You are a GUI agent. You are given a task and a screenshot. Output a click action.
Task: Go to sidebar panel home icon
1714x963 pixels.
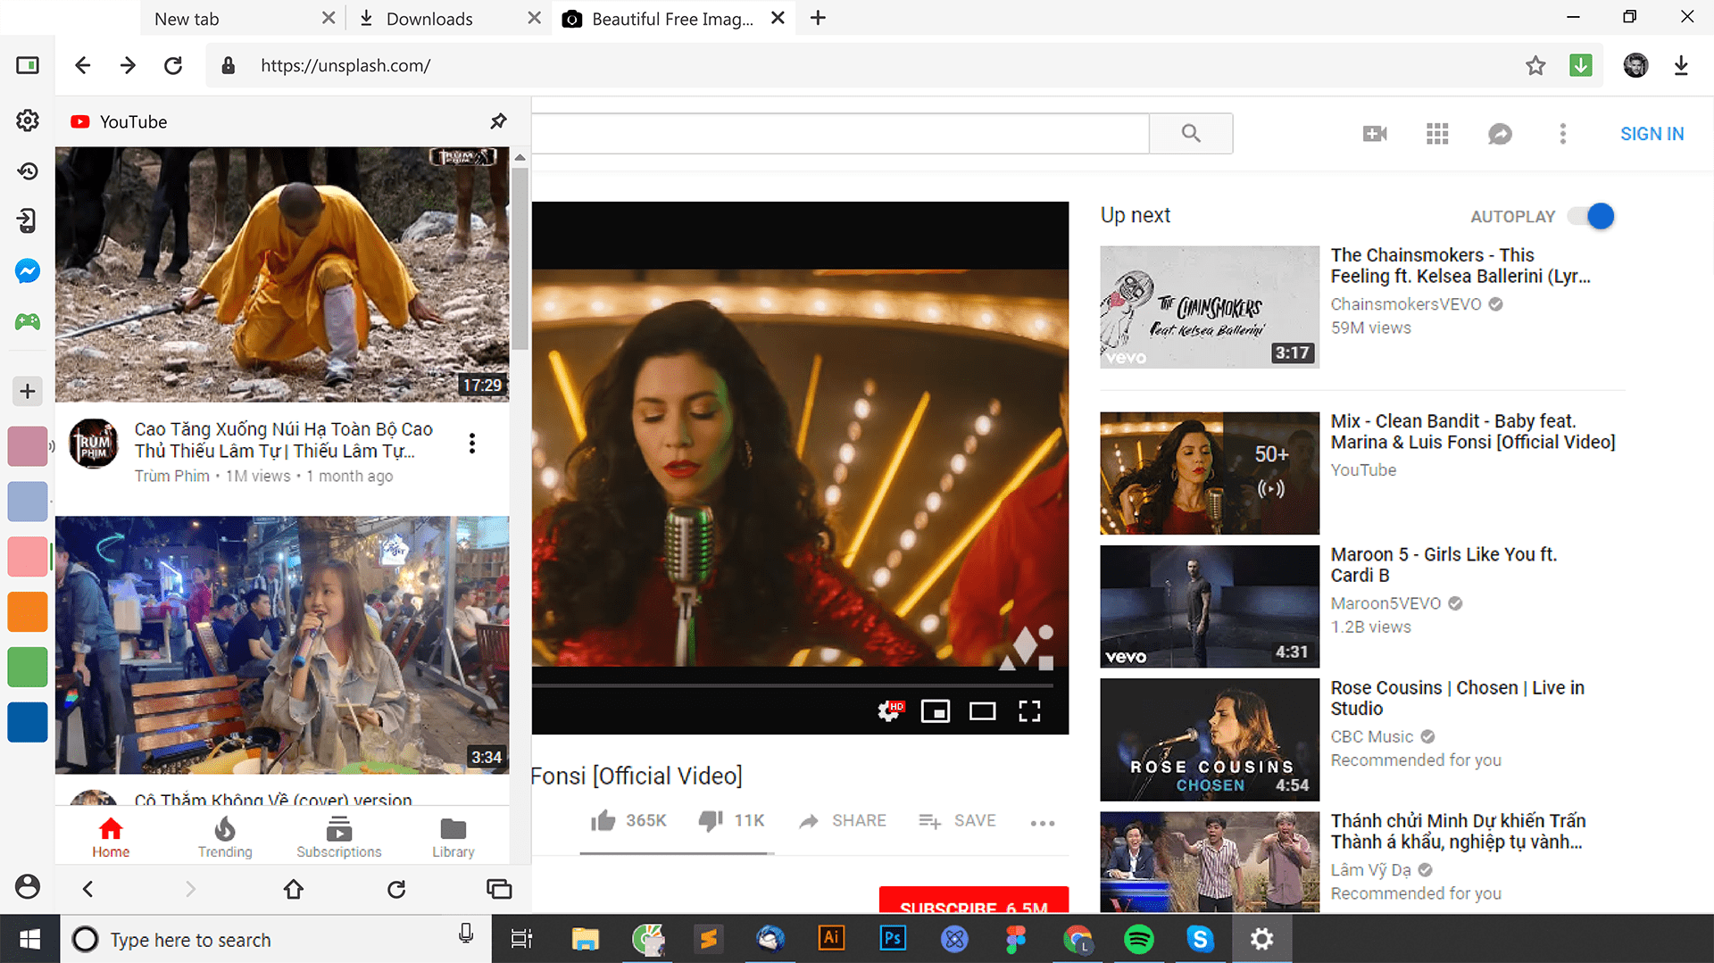(294, 889)
